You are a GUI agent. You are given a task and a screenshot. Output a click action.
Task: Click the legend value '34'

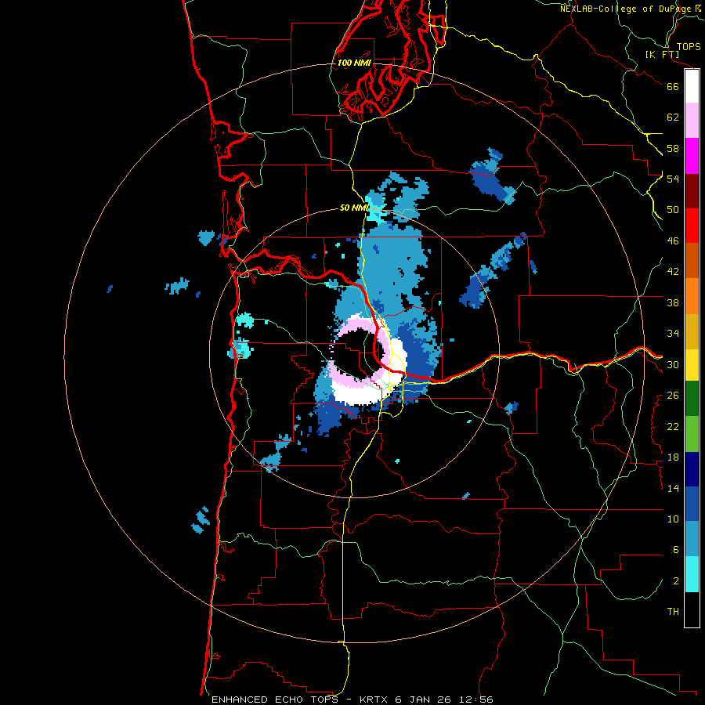click(x=673, y=334)
